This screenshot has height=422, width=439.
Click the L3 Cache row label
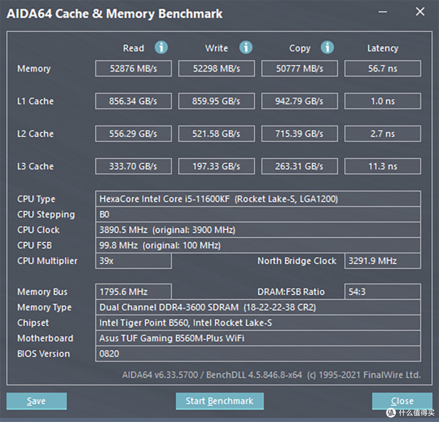coord(35,166)
